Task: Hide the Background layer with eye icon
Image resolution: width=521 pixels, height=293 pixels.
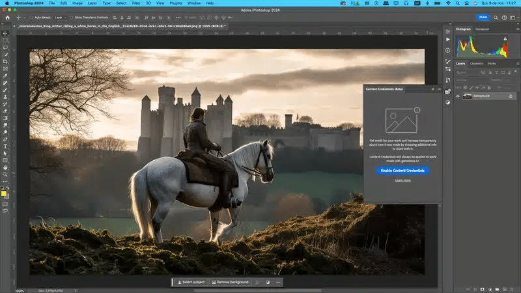Action: [458, 96]
